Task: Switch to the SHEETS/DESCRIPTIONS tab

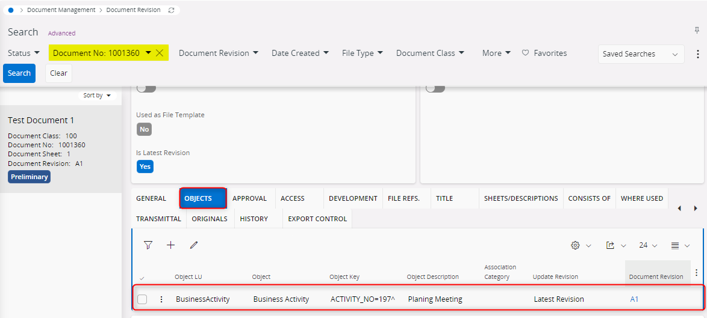Action: click(521, 198)
